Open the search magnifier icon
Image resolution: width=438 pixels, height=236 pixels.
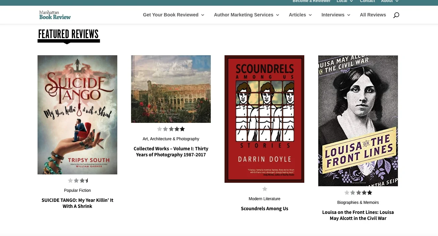396,15
